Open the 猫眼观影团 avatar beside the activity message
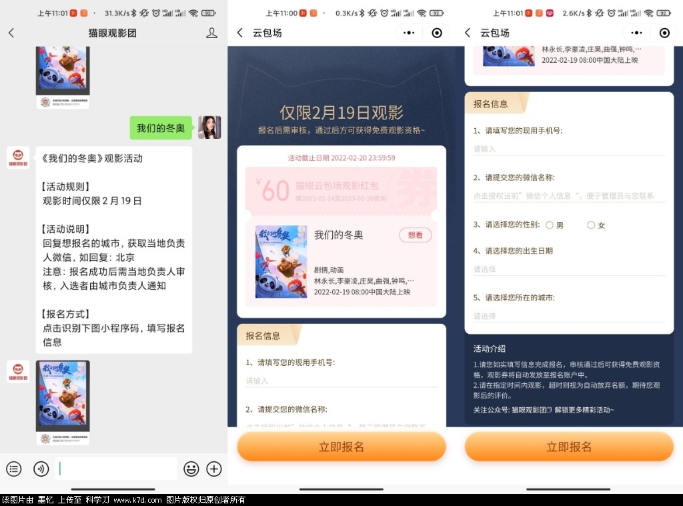The height and width of the screenshot is (506, 683). [x=18, y=158]
